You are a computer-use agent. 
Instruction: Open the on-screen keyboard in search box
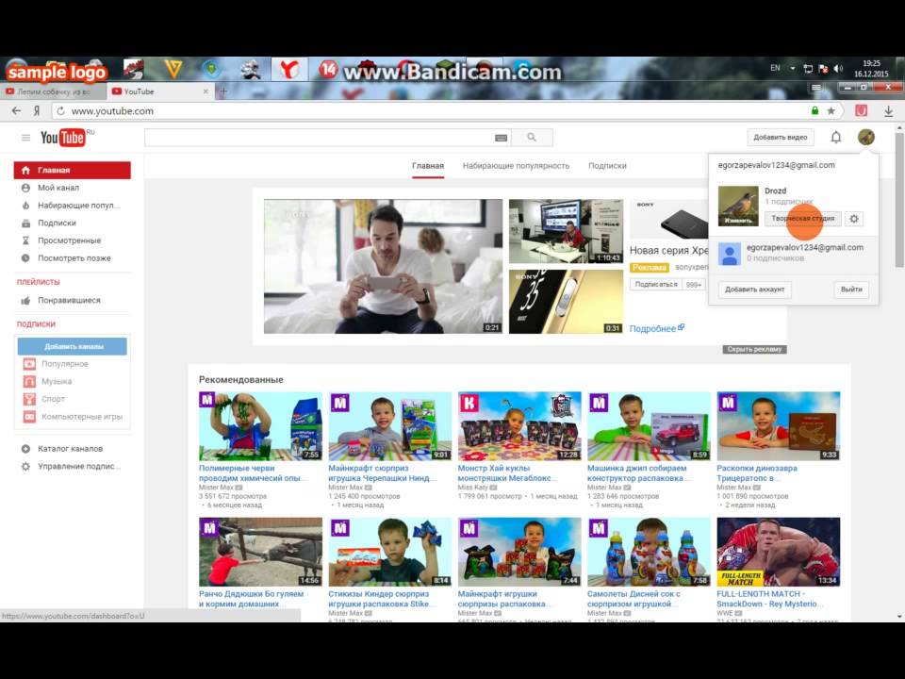coord(501,138)
